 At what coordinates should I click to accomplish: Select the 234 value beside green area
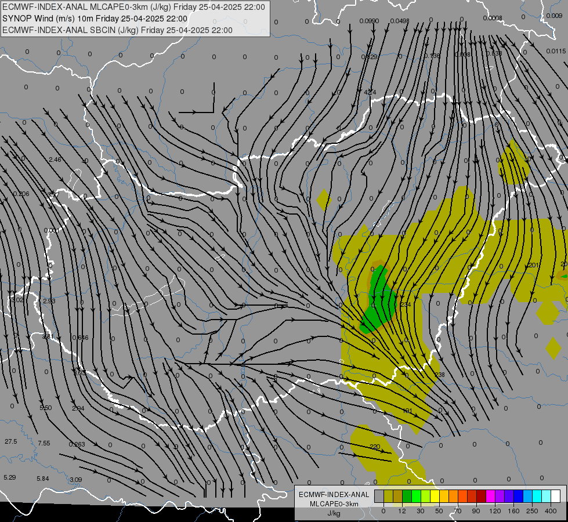point(406,304)
